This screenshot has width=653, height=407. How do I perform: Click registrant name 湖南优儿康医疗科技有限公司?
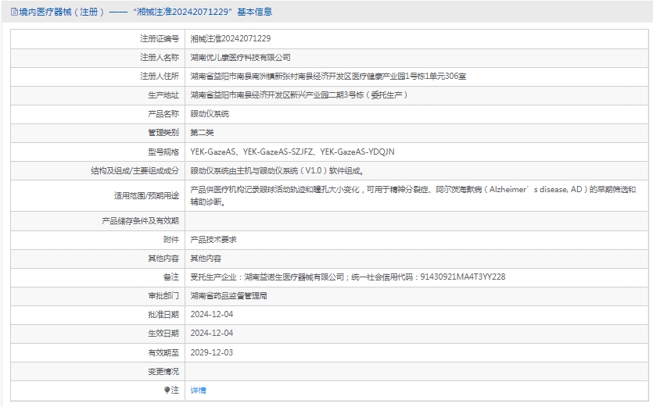coord(240,57)
